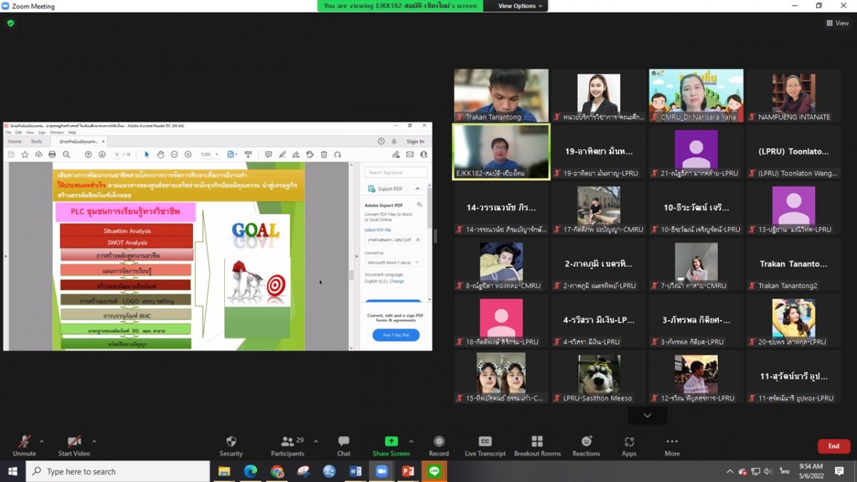The width and height of the screenshot is (857, 482).
Task: Start recording with the Record icon
Action: 438,442
